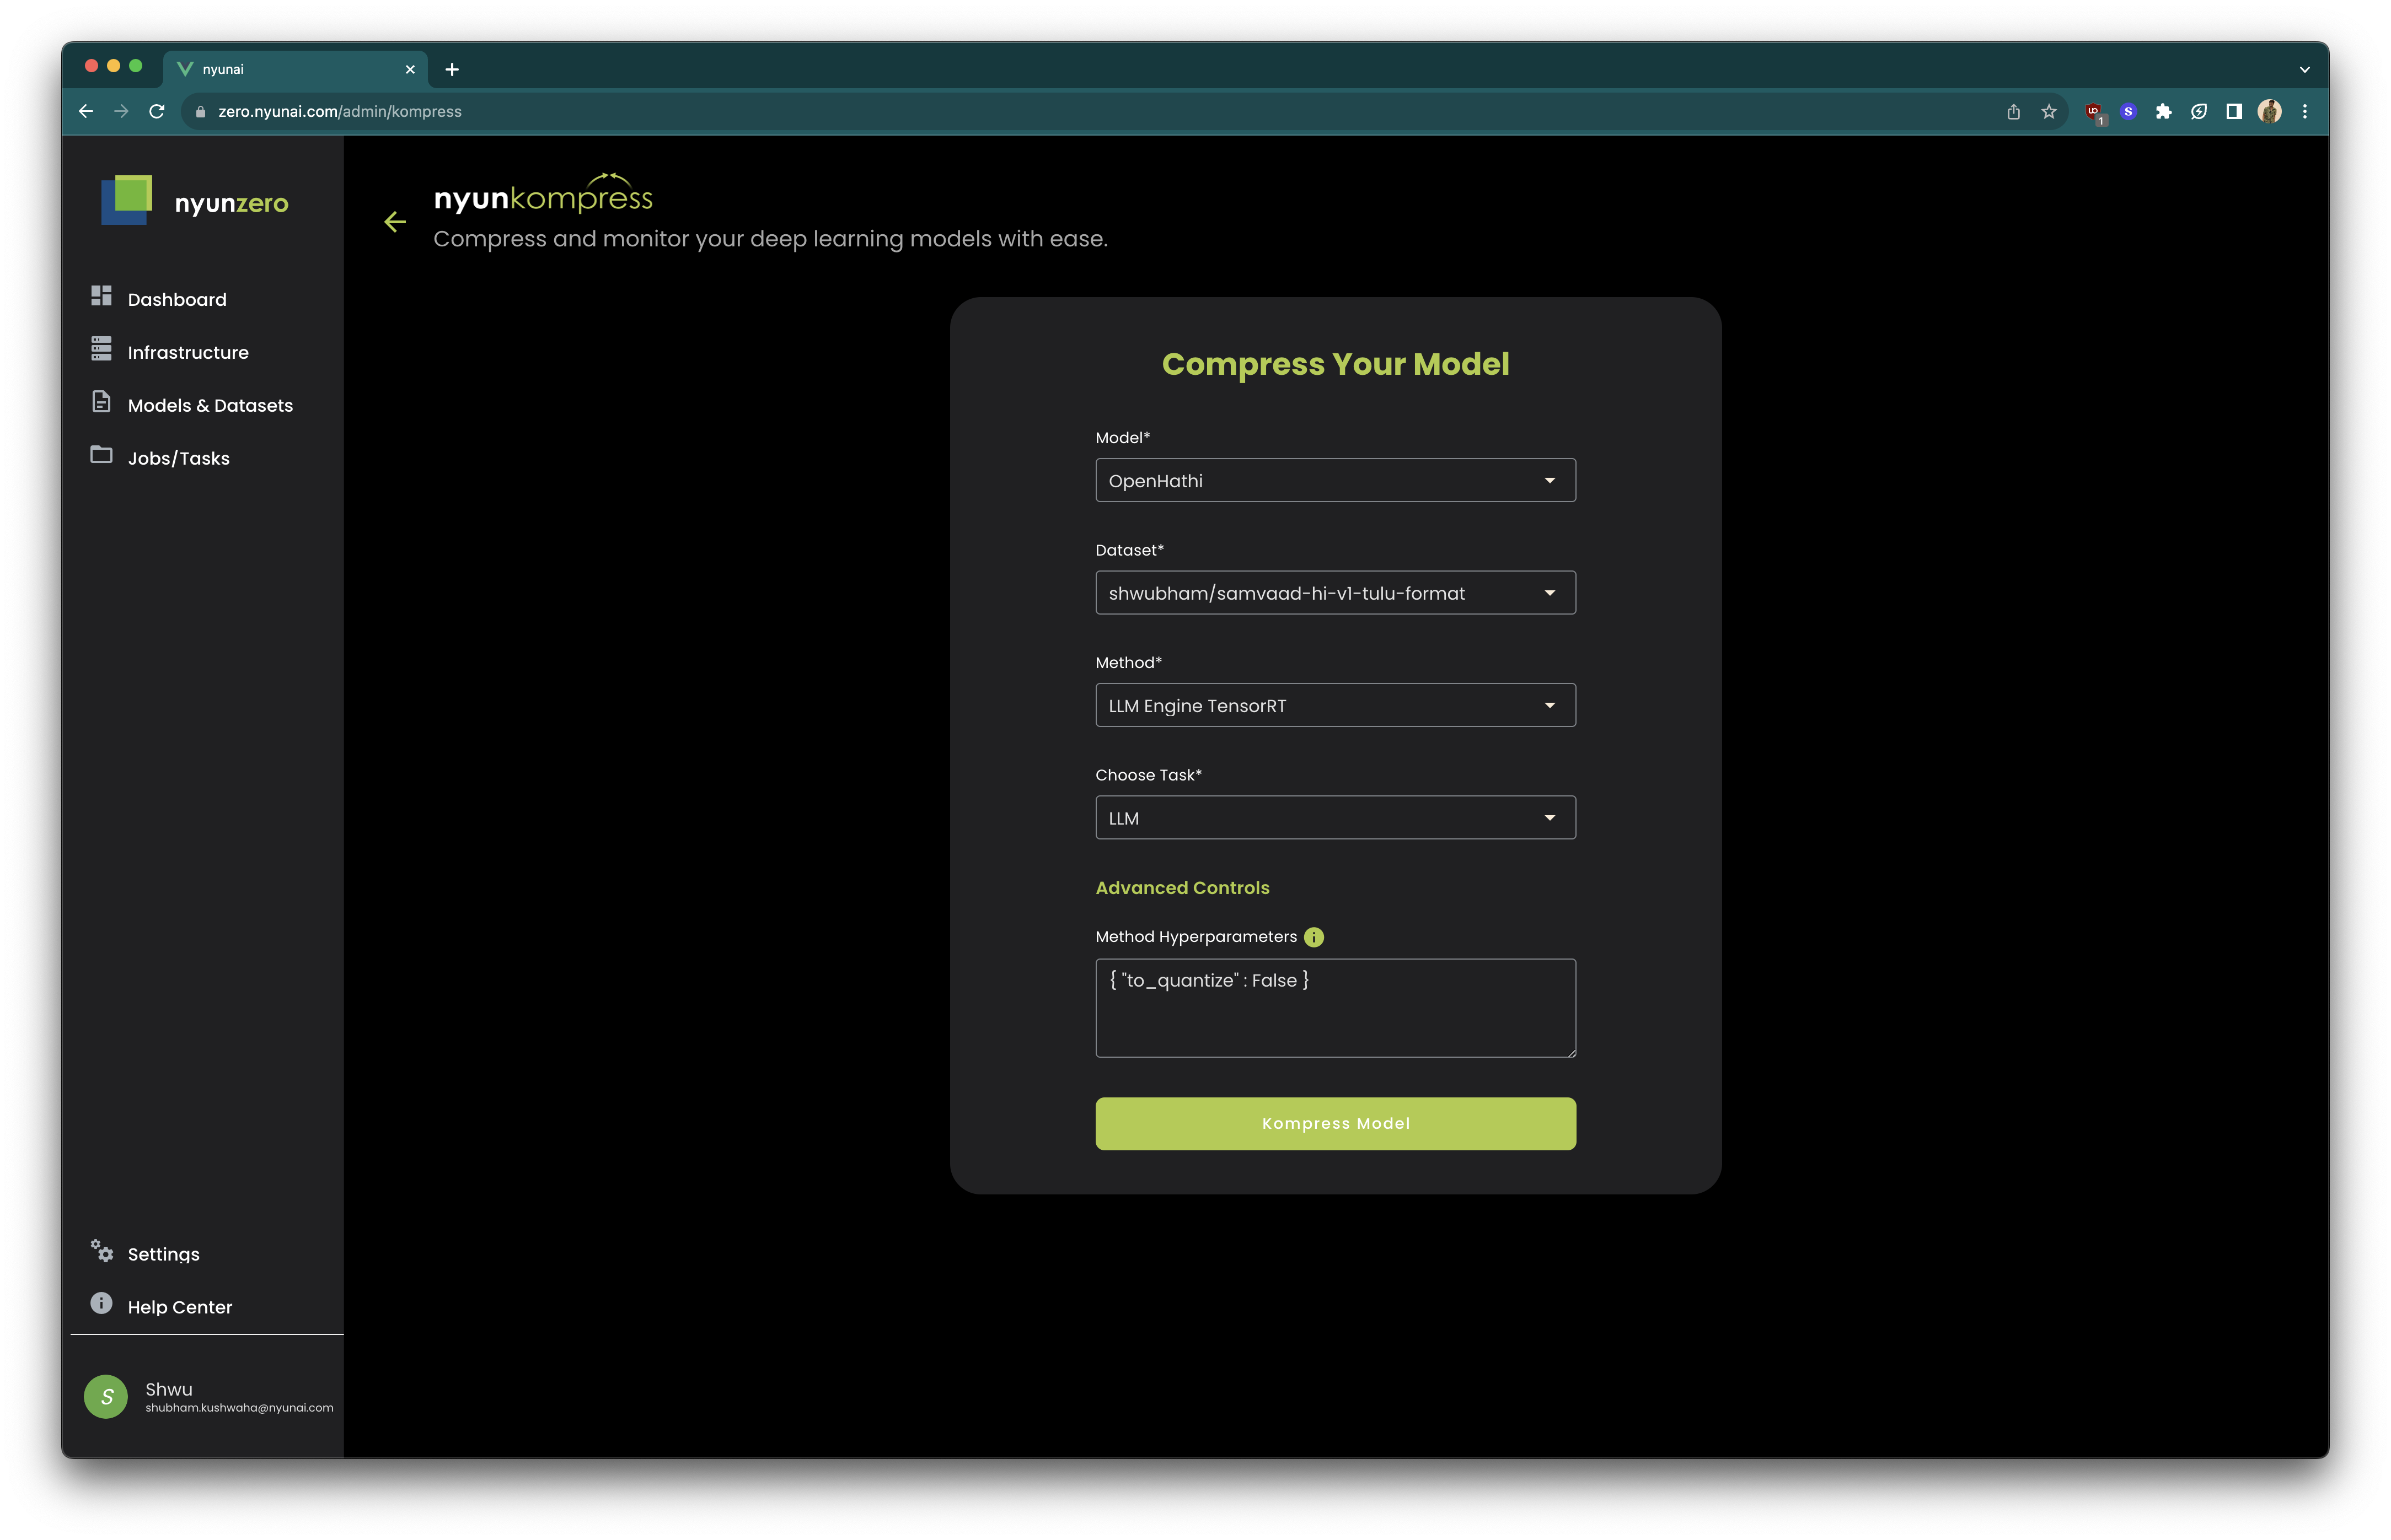Click the Jobs/Tasks folder icon
2391x1540 pixels.
click(101, 455)
